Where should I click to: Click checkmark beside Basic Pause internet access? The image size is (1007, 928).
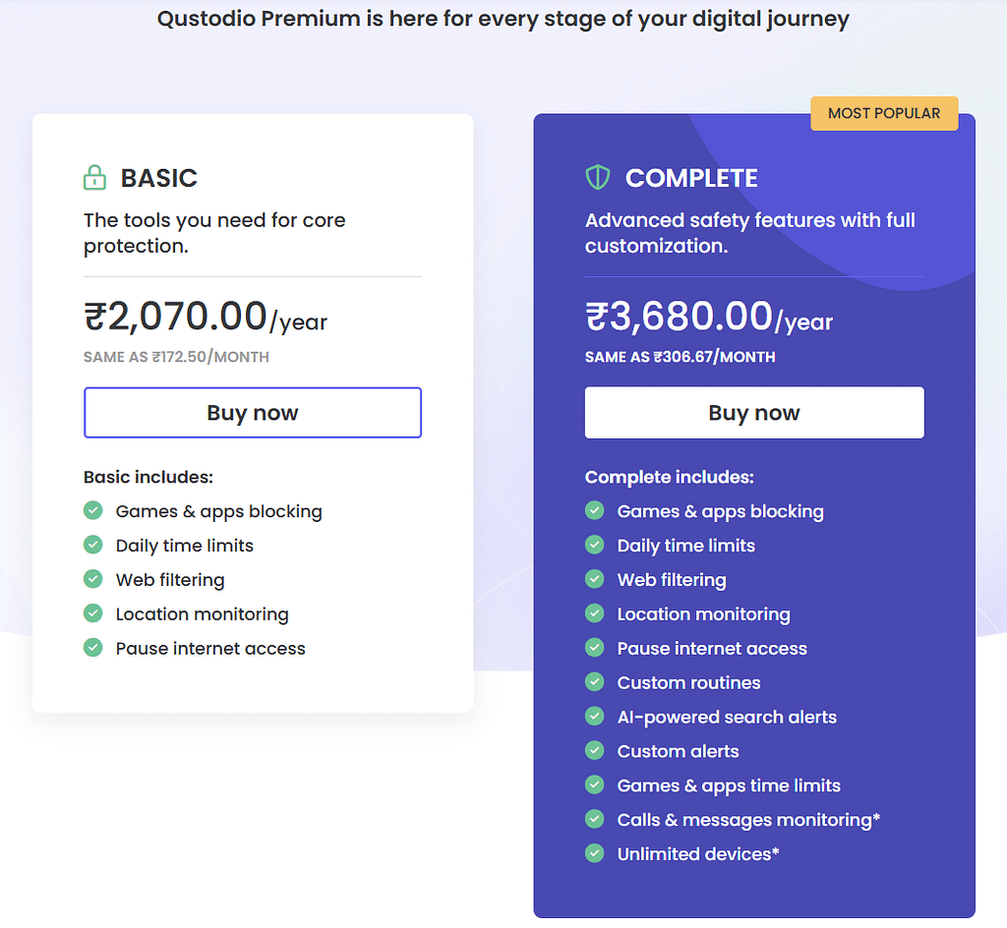93,648
